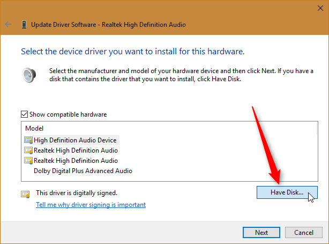This screenshot has height=244, width=329.
Task: Select High Definition Audio Device in the model list
Action: tap(75, 140)
